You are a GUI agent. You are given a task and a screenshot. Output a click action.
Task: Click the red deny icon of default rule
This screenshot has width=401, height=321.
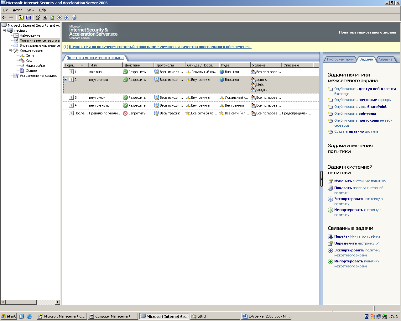click(125, 113)
